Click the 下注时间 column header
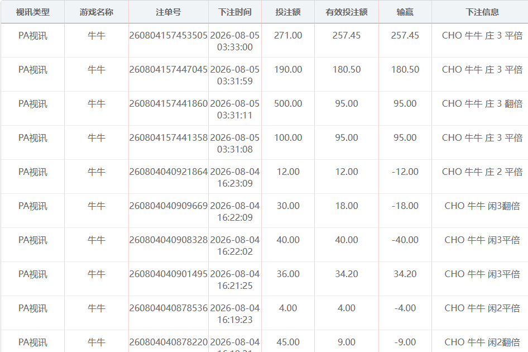Viewport: 528px width, 352px height. pyautogui.click(x=235, y=12)
